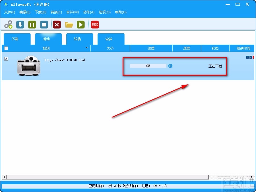Image resolution: width=256 pixels, height=192 pixels.
Task: Click the 大小 column header
Action: tap(110, 48)
